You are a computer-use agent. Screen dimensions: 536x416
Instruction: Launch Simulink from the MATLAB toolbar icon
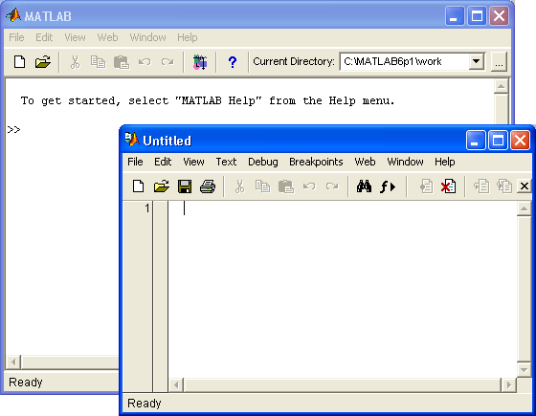coord(200,62)
